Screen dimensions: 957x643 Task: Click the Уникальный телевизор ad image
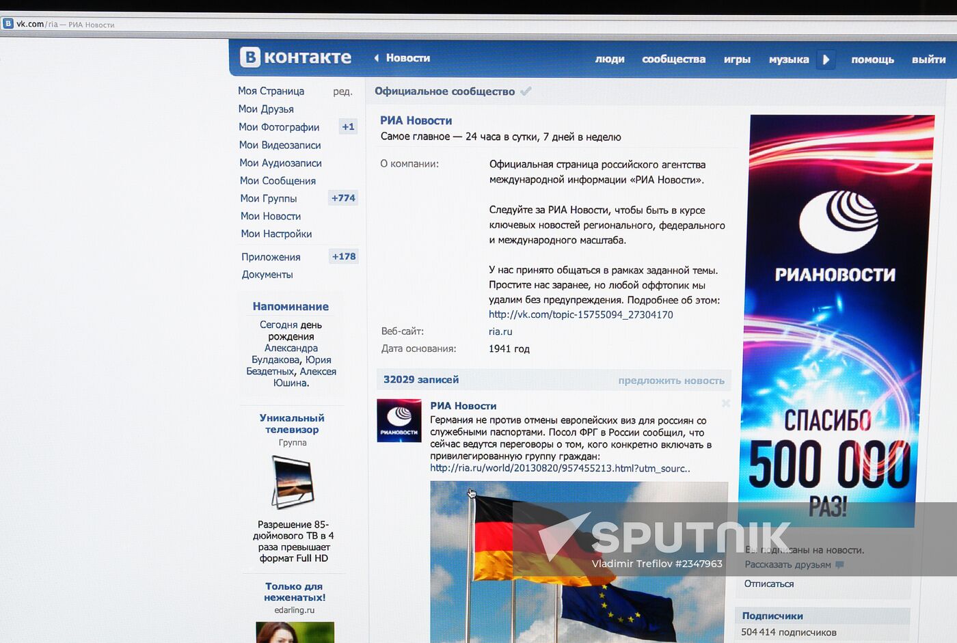point(294,483)
